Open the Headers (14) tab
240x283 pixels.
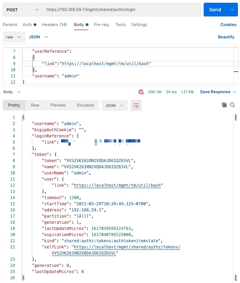pyautogui.click(x=54, y=25)
